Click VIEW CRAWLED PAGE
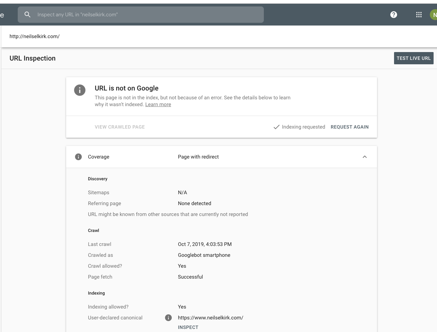This screenshot has width=437, height=332. click(120, 127)
